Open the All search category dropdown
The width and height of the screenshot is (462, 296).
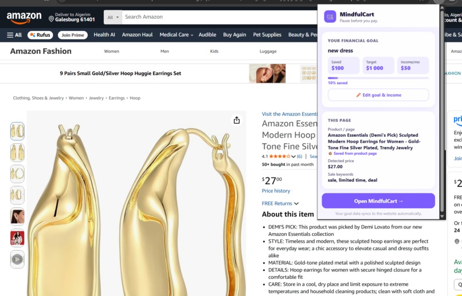(113, 17)
